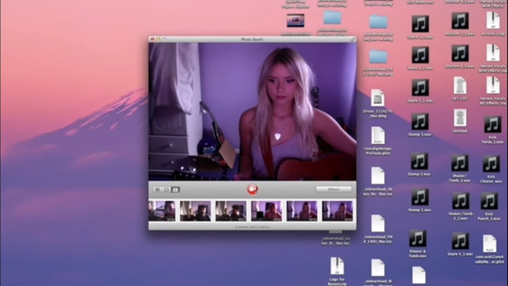The height and width of the screenshot is (286, 508).
Task: Select the Heroes Vocals With Effects.zip icon
Action: click(x=493, y=52)
